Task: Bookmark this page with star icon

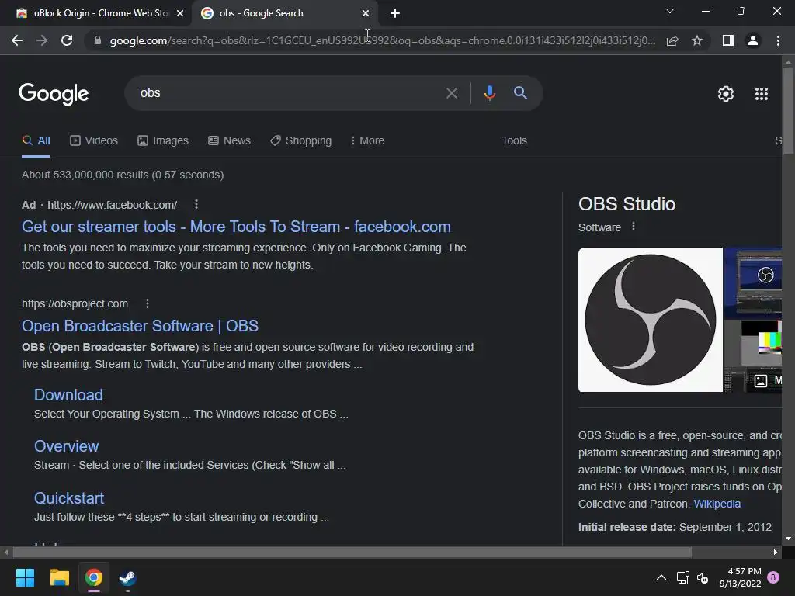Action: pos(697,40)
